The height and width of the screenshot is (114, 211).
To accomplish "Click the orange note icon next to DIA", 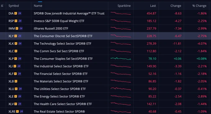I will (16, 13).
